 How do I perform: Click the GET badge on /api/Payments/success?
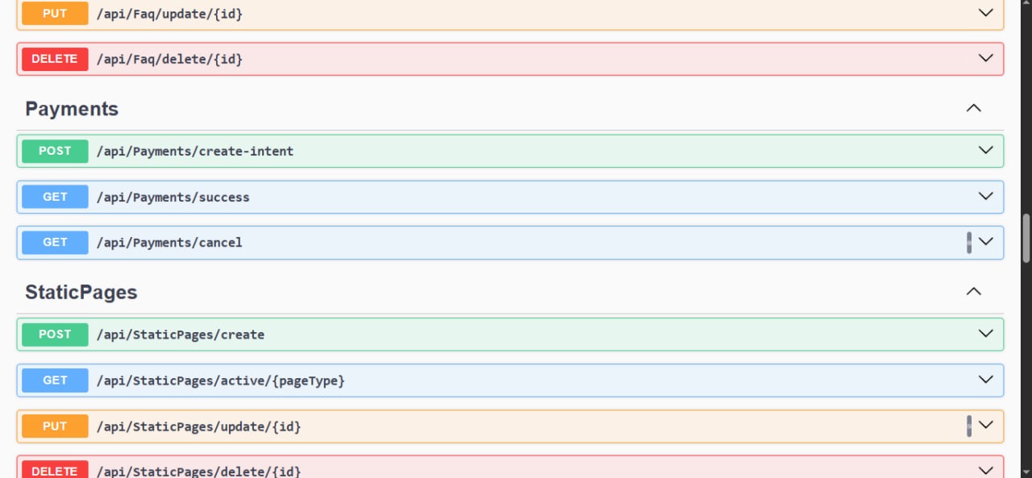[x=54, y=197]
